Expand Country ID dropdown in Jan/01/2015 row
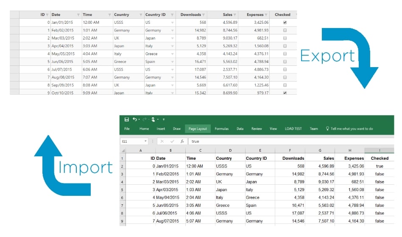This screenshot has height=237, width=402. [x=172, y=23]
